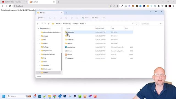Click the Search htdocs field
The image size is (176, 99).
coord(151,24)
